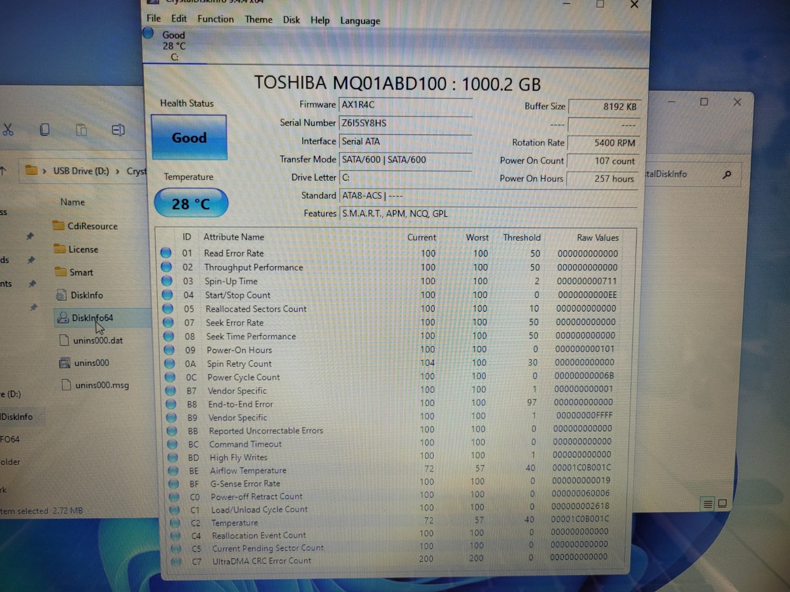This screenshot has width=790, height=592.
Task: Click the Name column header in Explorer
Action: (73, 202)
